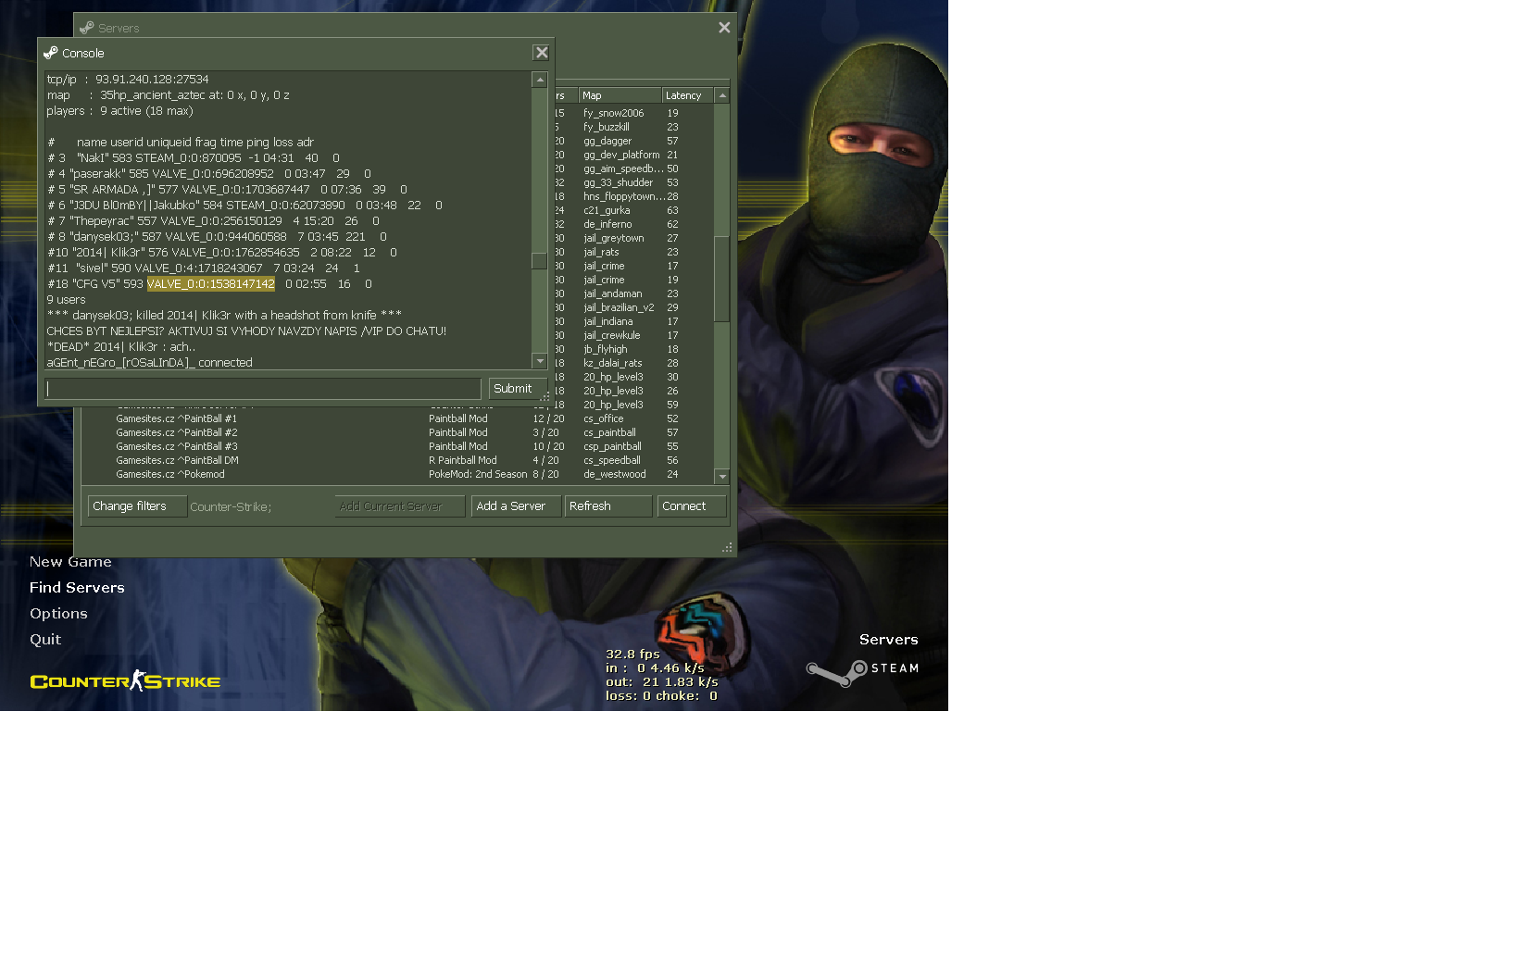
Task: Sort servers by Map column
Action: click(620, 95)
